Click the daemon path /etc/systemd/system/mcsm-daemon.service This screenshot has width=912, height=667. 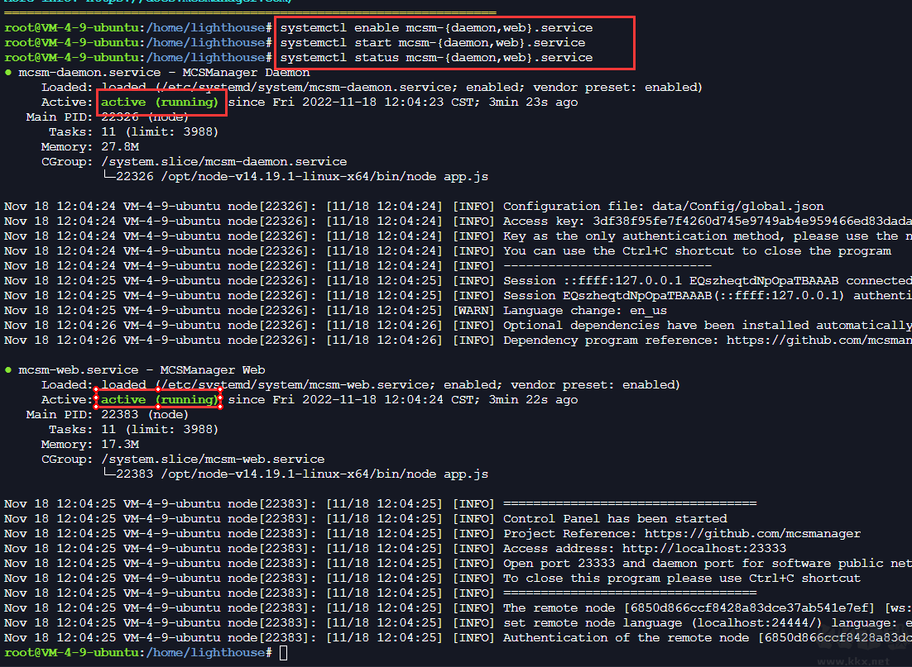(306, 87)
